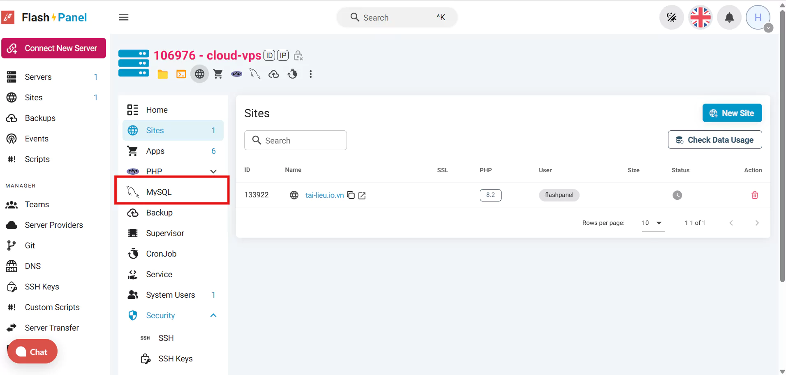Select Server Providers in left sidebar

53,225
